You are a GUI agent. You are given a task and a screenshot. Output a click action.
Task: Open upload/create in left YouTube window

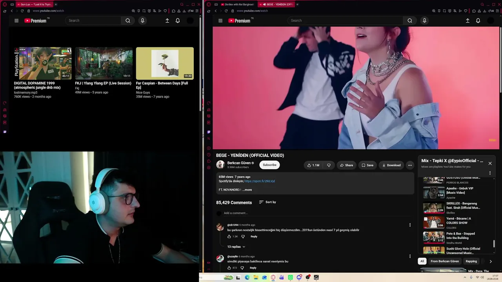pyautogui.click(x=167, y=20)
